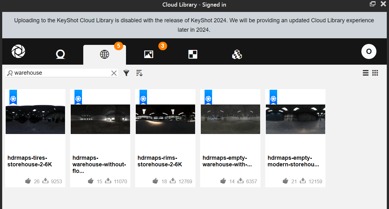
Task: Click the download count 11070
Action: coord(120,181)
